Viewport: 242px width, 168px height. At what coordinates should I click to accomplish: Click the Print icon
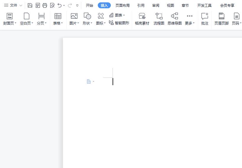point(45,5)
